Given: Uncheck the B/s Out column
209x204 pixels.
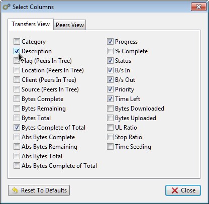Looking at the screenshot, I should [x=110, y=80].
